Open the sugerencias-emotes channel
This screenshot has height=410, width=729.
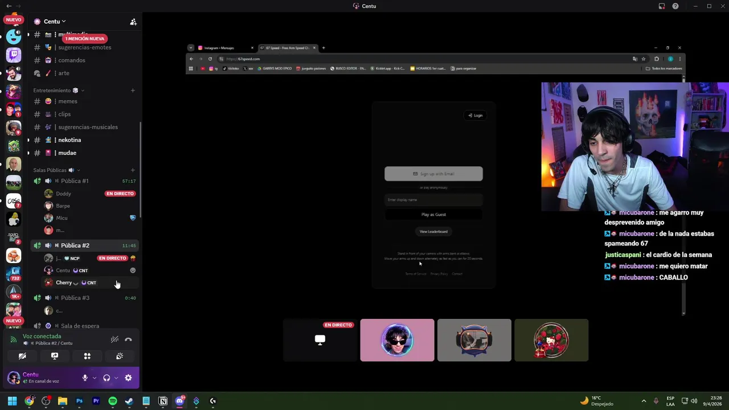coord(84,47)
